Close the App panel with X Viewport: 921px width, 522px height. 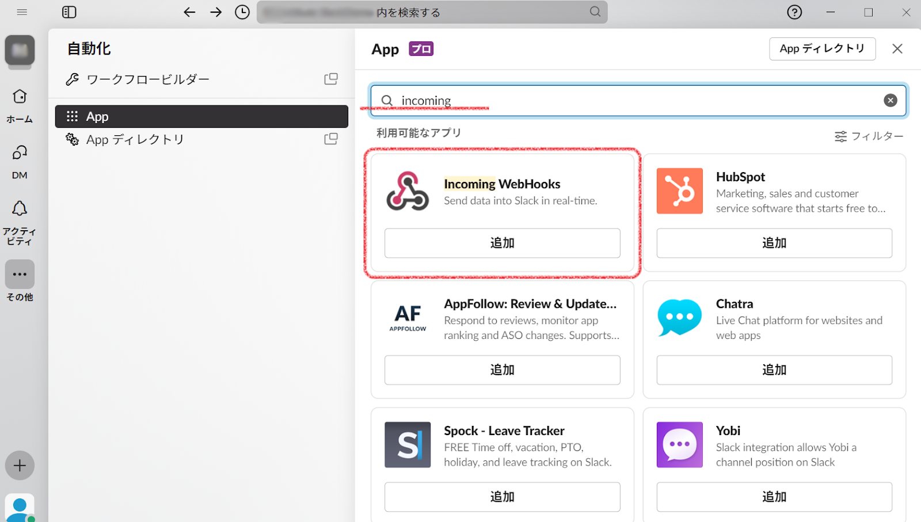coord(897,49)
